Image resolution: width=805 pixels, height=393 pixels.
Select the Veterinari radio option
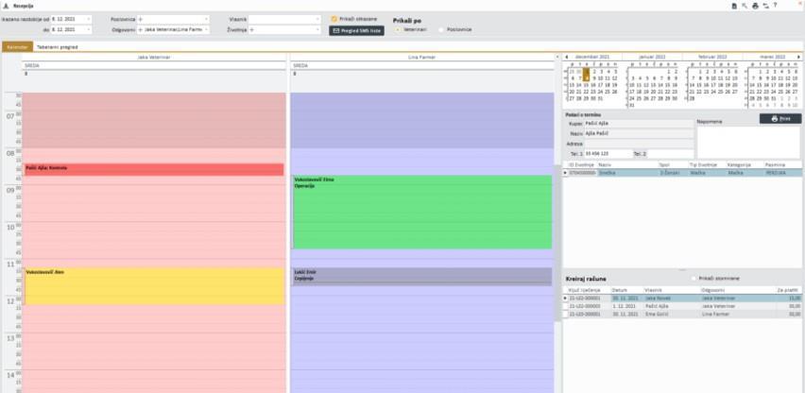click(399, 29)
